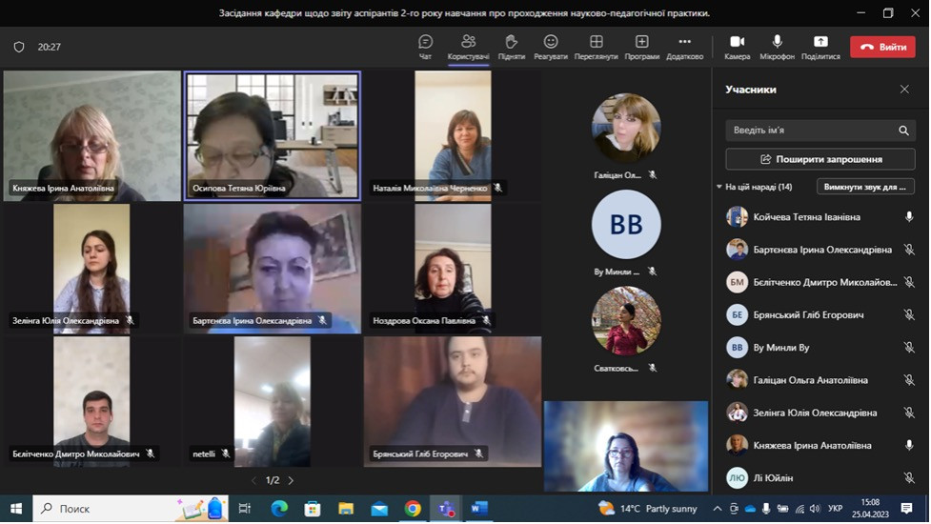Image resolution: width=931 pixels, height=524 pixels.
Task: Click the shield security icon
Action: pyautogui.click(x=19, y=47)
